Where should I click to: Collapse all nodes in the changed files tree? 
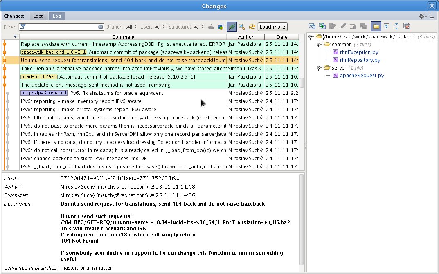(x=396, y=27)
